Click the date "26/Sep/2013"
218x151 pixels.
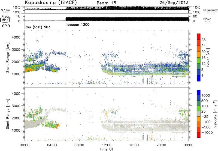[174, 2]
